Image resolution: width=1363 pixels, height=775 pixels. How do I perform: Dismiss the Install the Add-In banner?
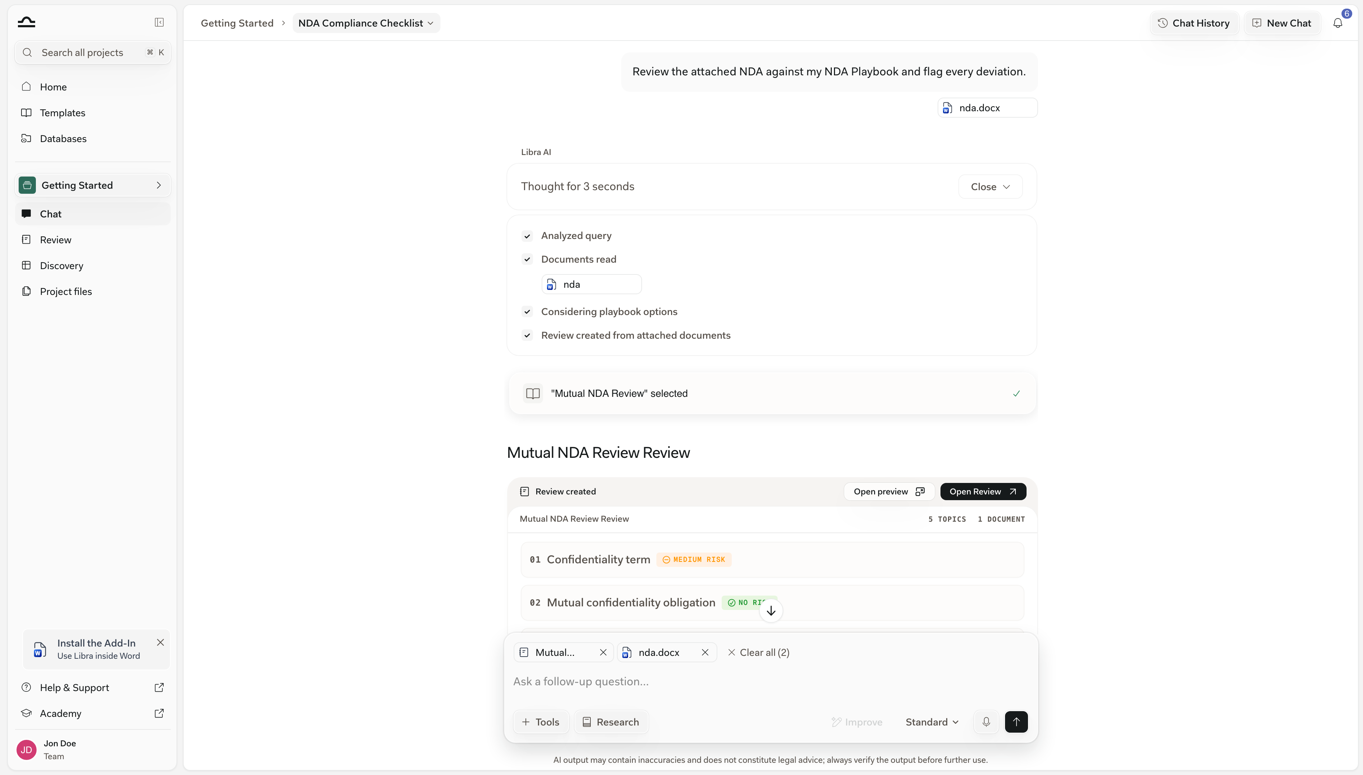tap(160, 643)
